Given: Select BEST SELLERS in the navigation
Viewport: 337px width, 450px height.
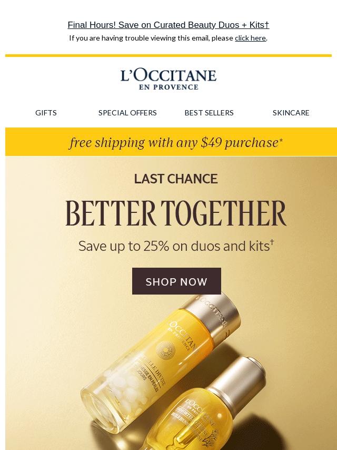Looking at the screenshot, I should [x=209, y=113].
